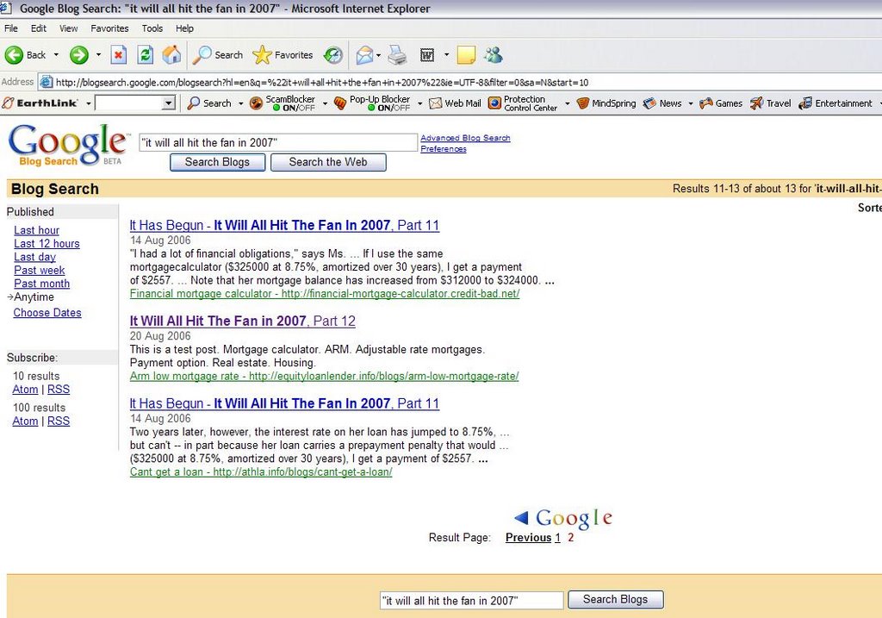Open the EarthLink Search options arrow
Viewport: 882px width, 618px height.
tap(241, 103)
